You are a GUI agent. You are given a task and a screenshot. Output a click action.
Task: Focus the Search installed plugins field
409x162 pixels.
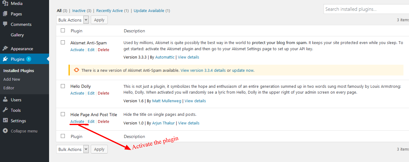pos(366,9)
